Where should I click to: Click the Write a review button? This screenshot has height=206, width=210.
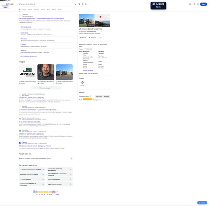pos(99,96)
